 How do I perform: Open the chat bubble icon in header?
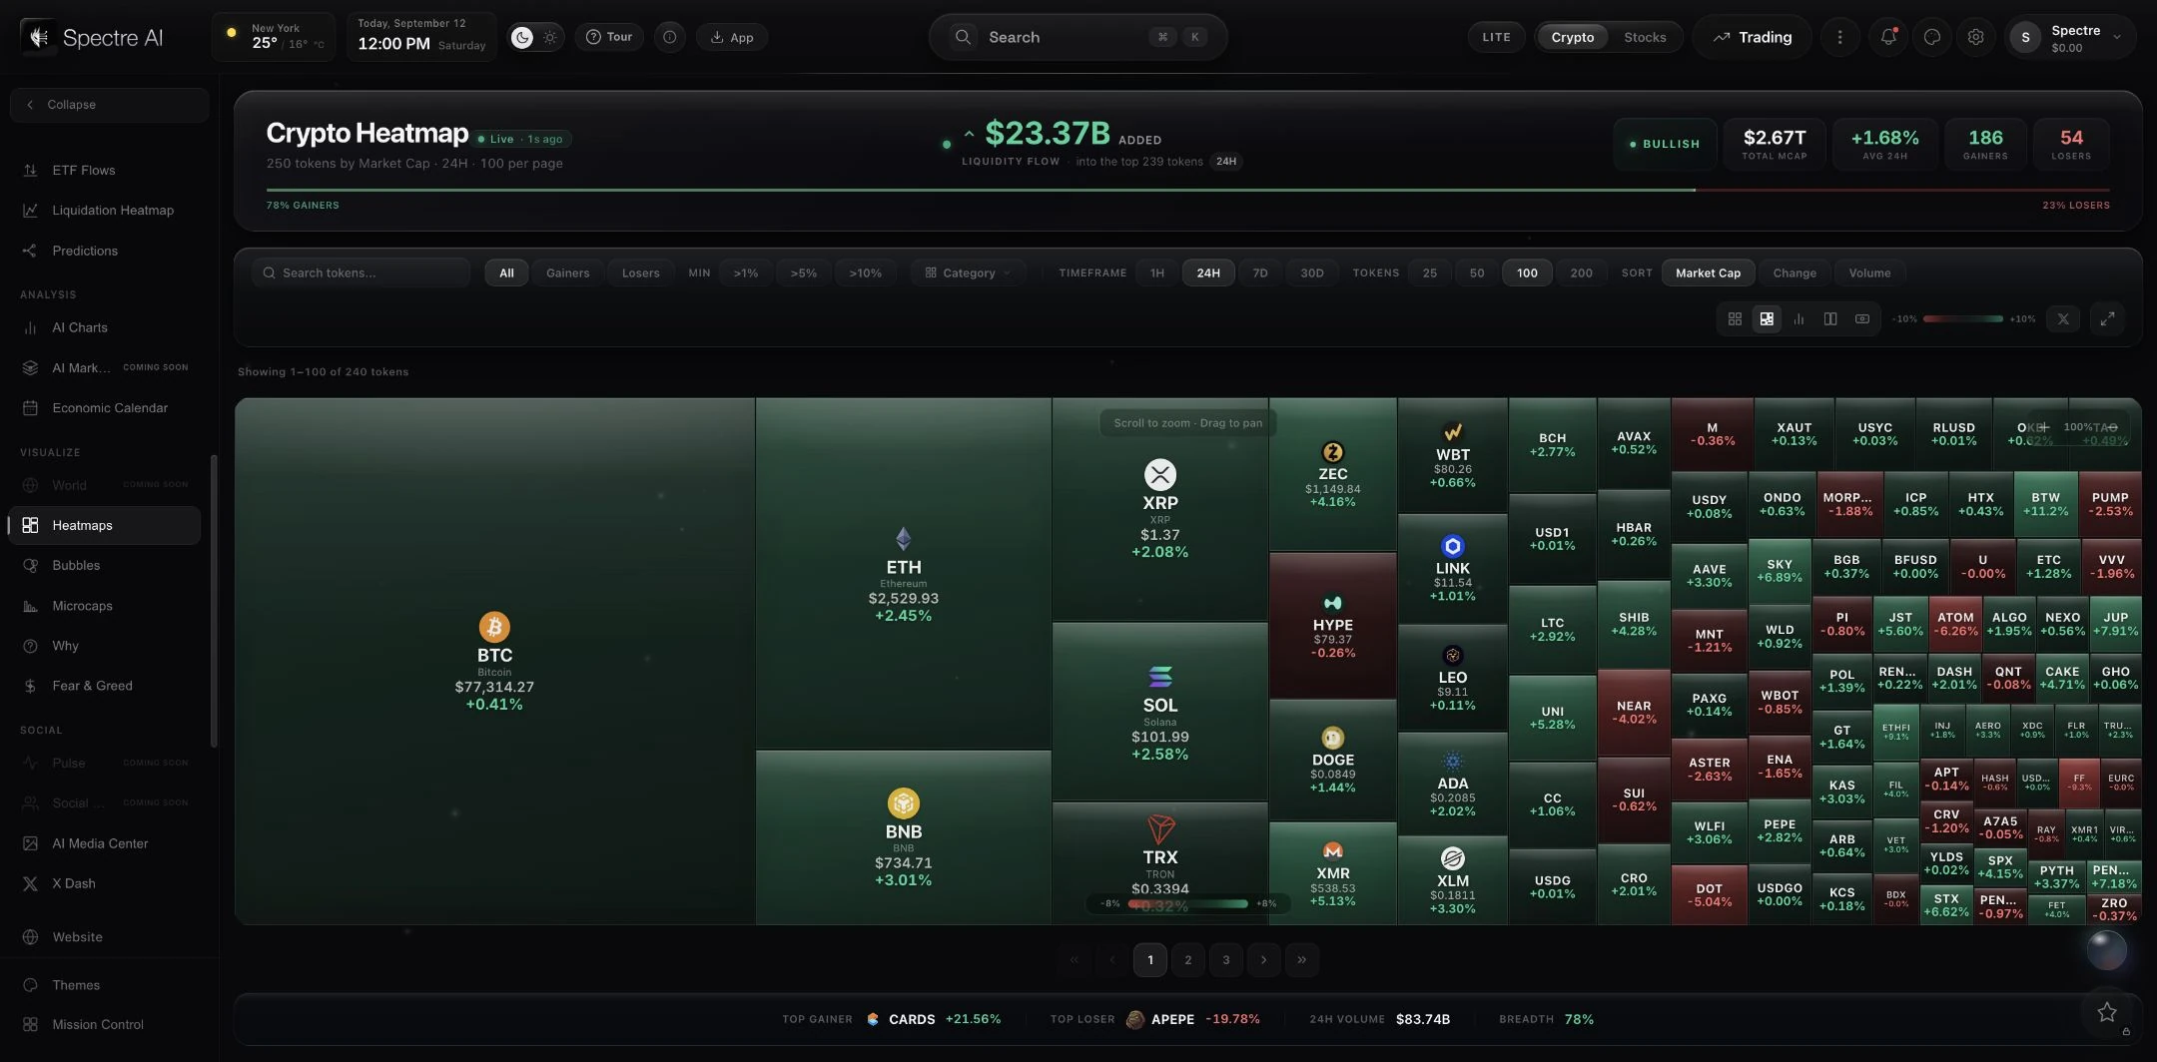pyautogui.click(x=1932, y=37)
